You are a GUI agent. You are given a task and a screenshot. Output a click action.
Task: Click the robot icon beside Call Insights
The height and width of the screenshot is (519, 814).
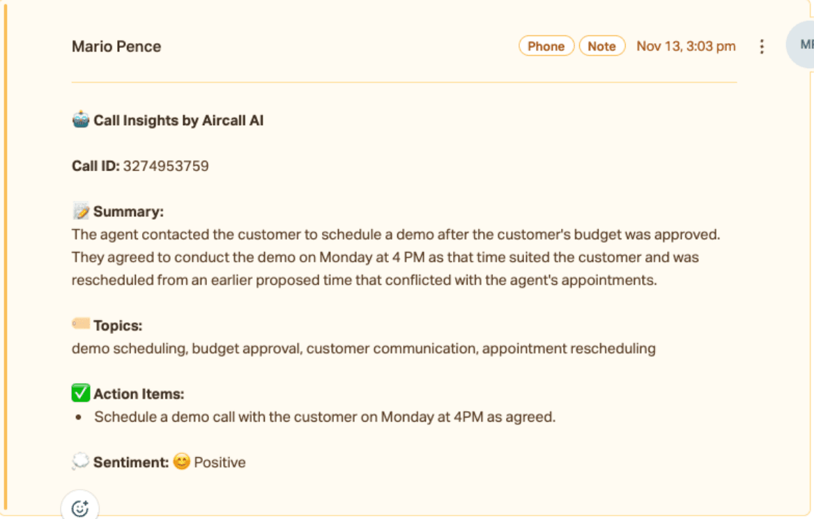(x=81, y=120)
